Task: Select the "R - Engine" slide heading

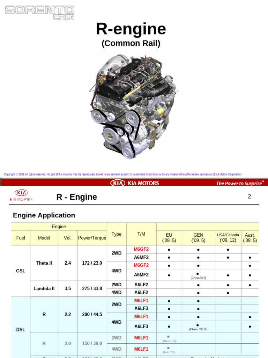Action: (x=76, y=197)
